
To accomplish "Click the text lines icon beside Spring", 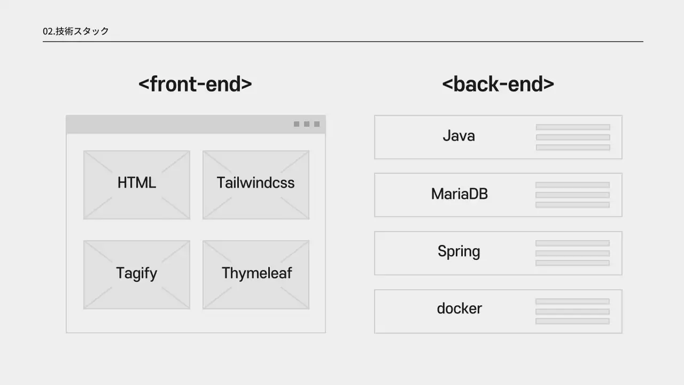I will tap(572, 253).
